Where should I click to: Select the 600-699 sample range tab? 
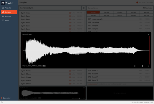tap(106, 15)
